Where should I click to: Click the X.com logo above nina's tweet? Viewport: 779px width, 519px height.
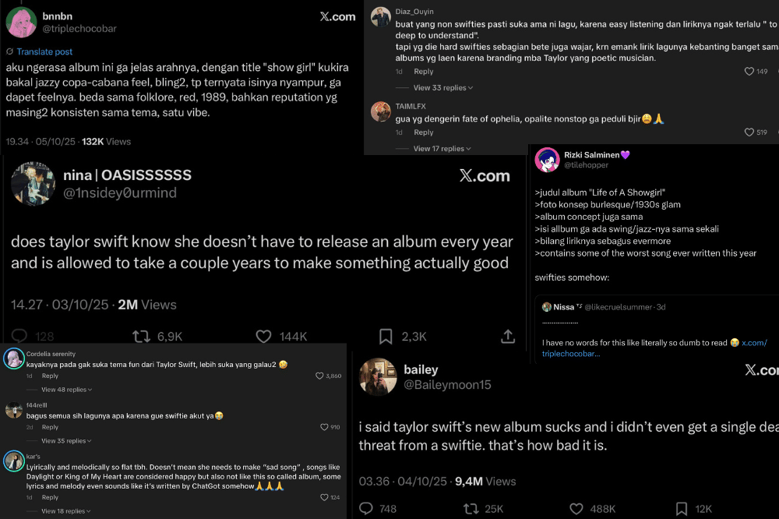coord(485,175)
